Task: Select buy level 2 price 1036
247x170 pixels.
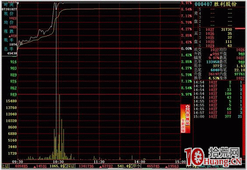Action: coord(210,34)
